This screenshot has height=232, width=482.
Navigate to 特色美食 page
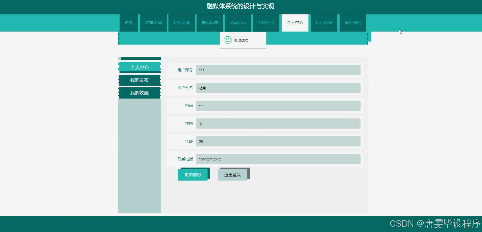coord(182,22)
